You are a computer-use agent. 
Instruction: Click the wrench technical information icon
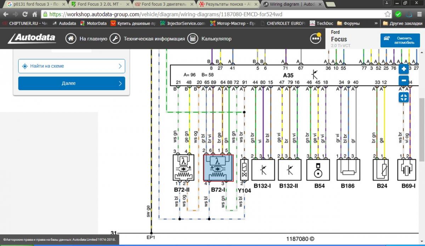click(115, 39)
